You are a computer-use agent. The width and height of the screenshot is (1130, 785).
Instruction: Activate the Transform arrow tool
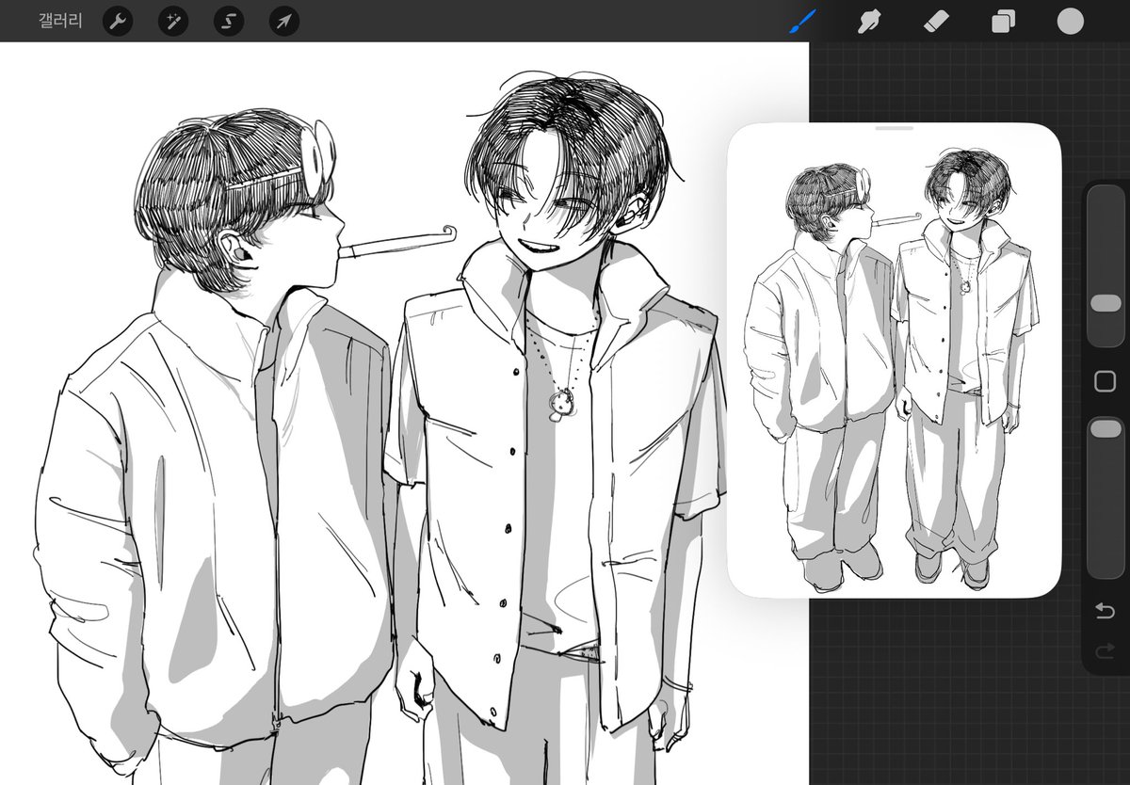(283, 21)
